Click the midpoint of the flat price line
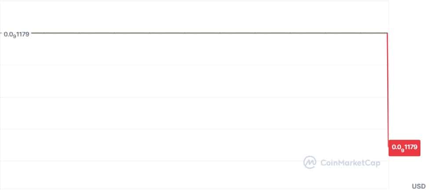431x193 pixels. (x=209, y=33)
